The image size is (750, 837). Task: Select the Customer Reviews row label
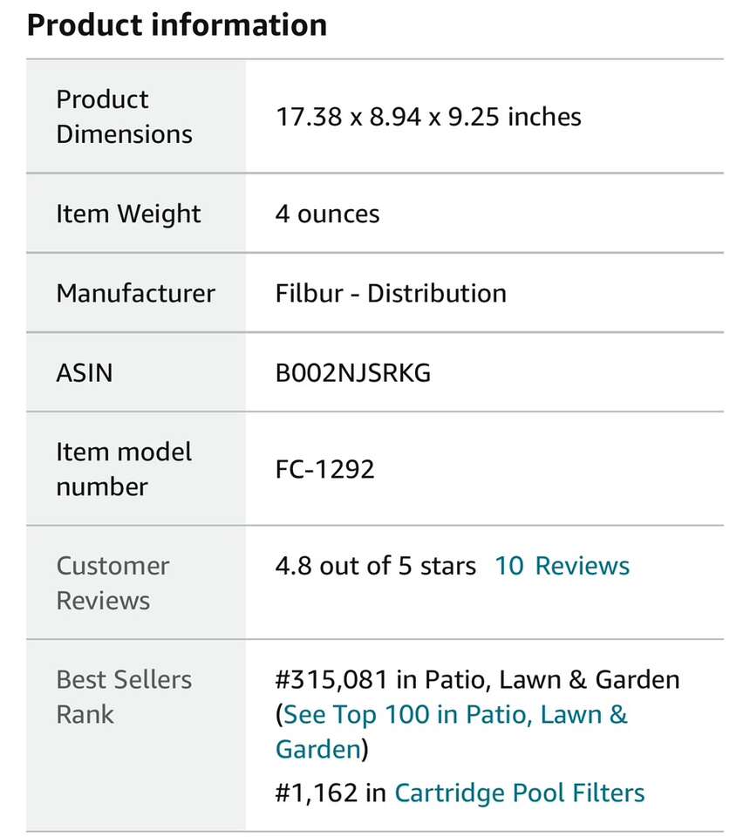[112, 583]
